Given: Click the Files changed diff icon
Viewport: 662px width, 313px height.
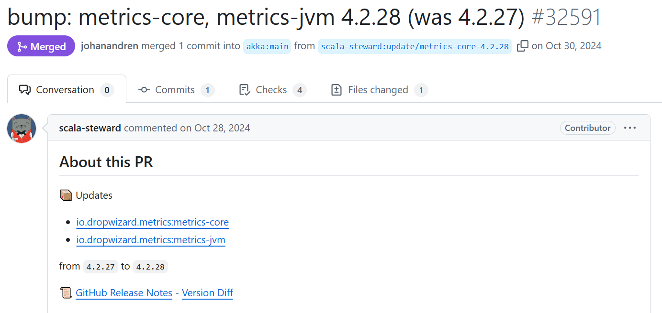Looking at the screenshot, I should coord(337,90).
